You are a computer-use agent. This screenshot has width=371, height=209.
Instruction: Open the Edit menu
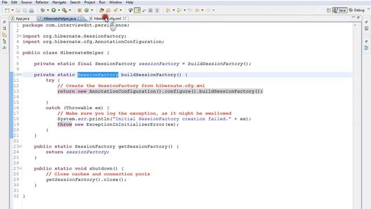(14, 2)
